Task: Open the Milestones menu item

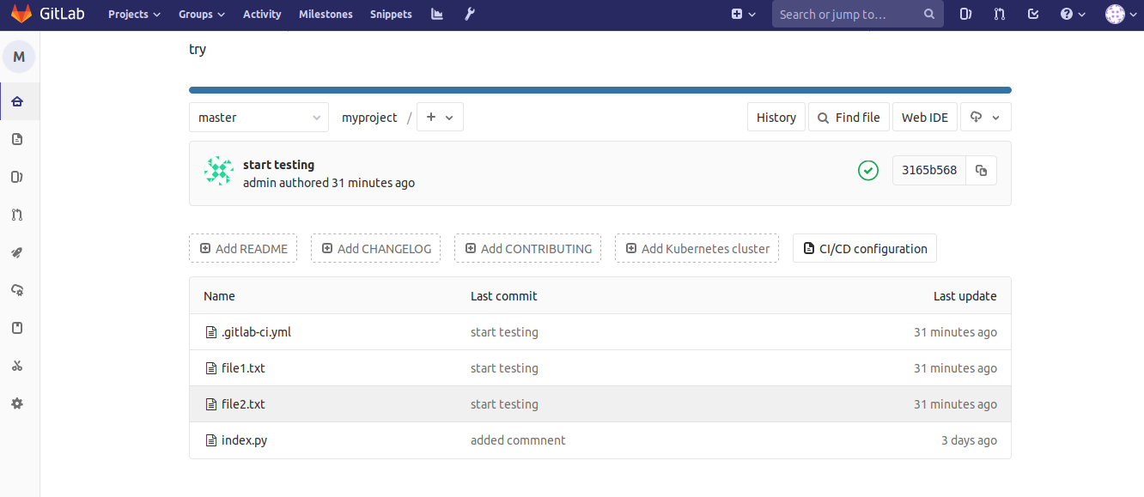Action: pyautogui.click(x=326, y=14)
